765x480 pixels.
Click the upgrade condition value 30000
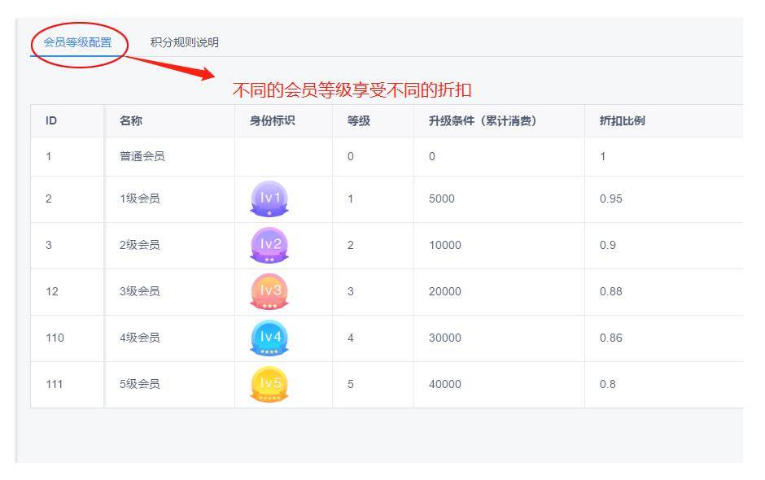click(x=445, y=338)
